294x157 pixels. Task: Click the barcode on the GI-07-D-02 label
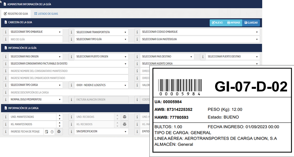click(180, 85)
